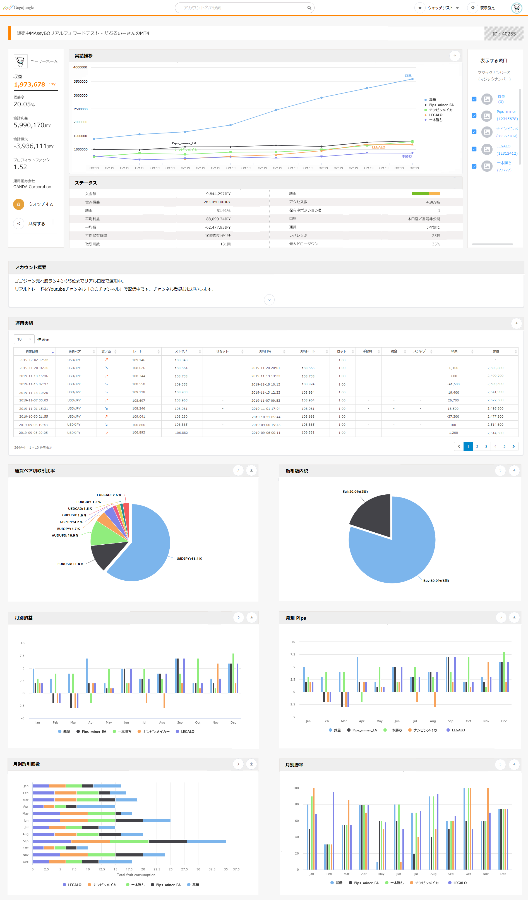Toggle LEGALO series in 月別 Pips legend
This screenshot has width=528, height=900.
pyautogui.click(x=456, y=730)
